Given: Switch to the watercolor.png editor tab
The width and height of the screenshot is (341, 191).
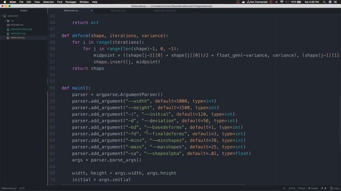Looking at the screenshot, I should pyautogui.click(x=118, y=11).
